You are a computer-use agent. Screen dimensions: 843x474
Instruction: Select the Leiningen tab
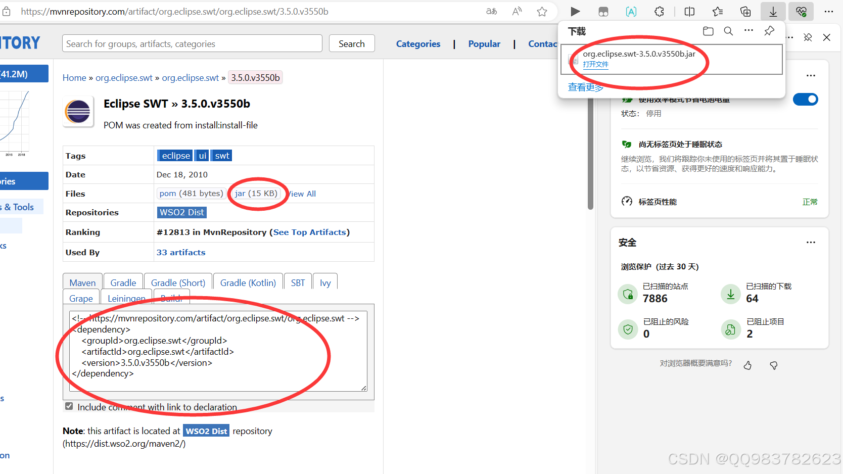pos(126,298)
